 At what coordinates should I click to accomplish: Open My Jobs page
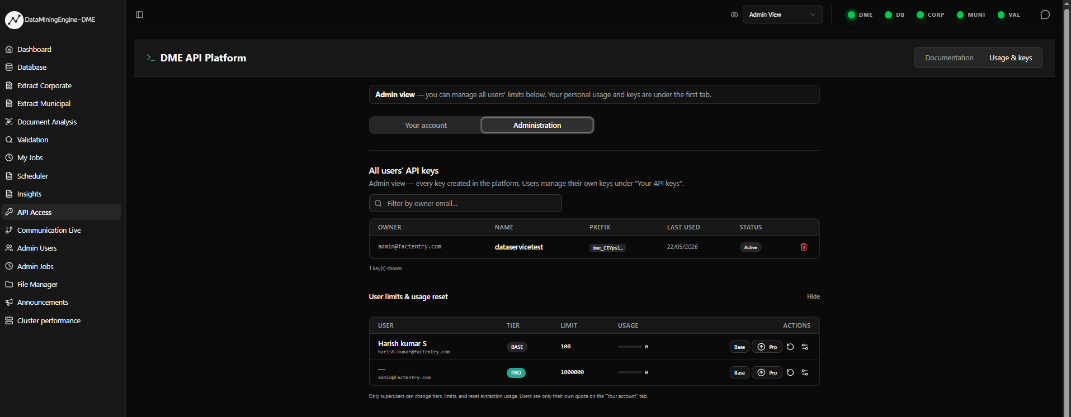tap(62, 157)
